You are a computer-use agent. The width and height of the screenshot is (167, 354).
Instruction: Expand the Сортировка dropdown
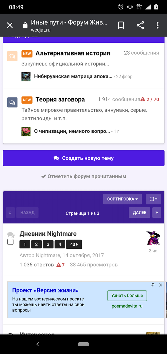[x=122, y=199]
